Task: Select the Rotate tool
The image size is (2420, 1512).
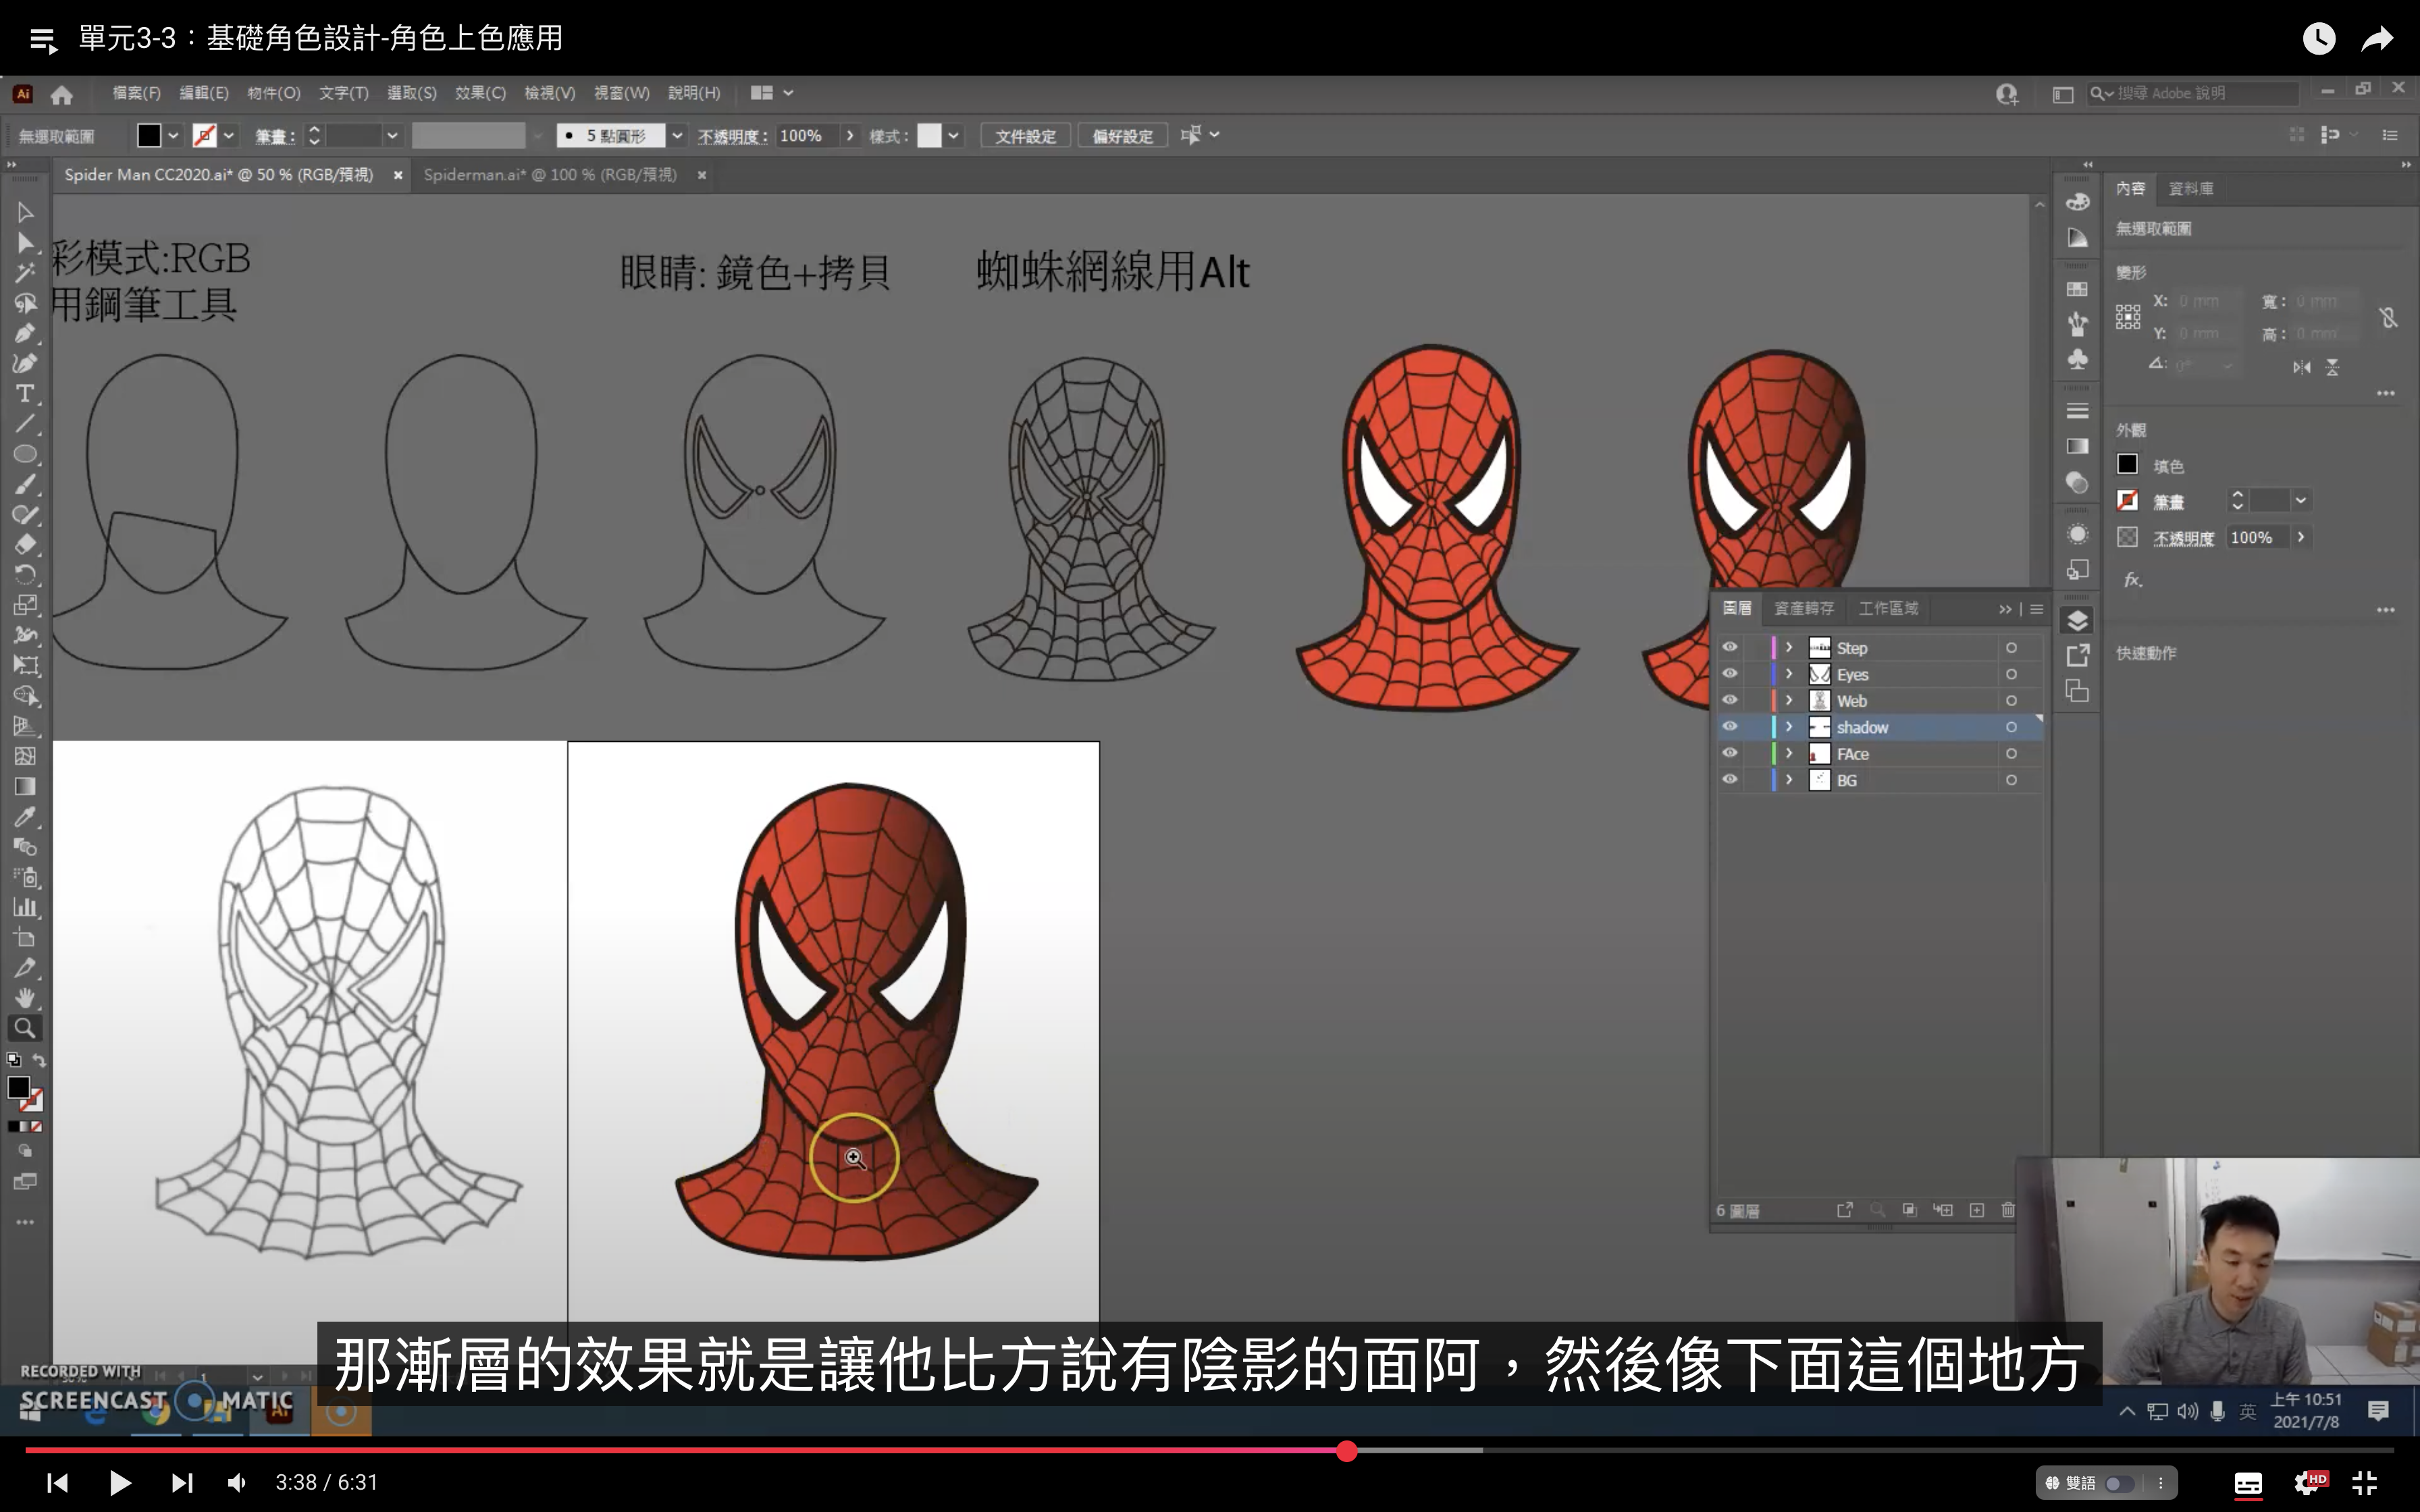Action: click(x=25, y=574)
